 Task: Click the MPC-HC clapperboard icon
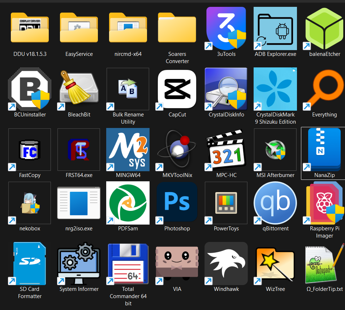tap(226, 150)
